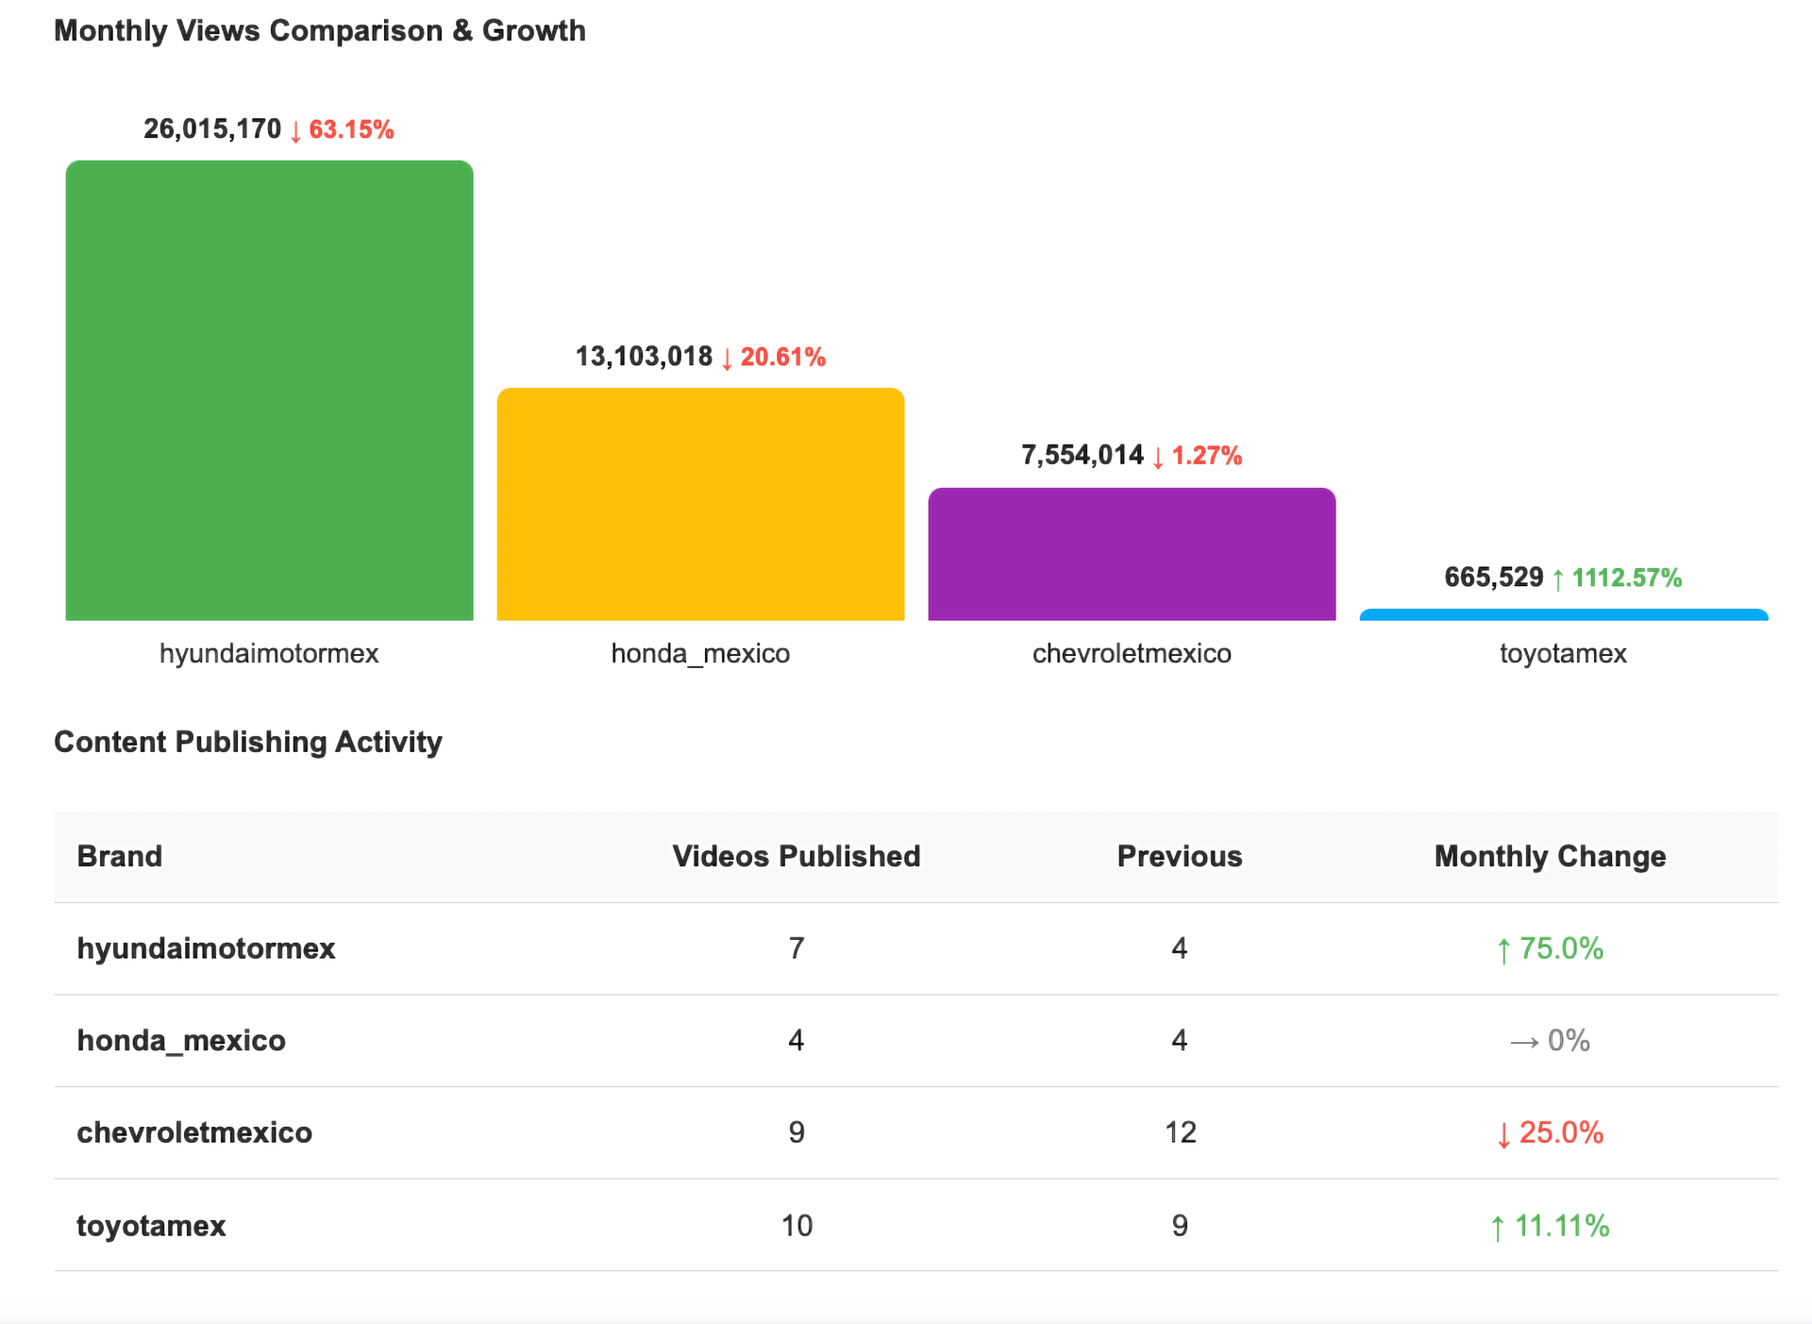The height and width of the screenshot is (1324, 1812).
Task: Click toyotamex videos published value 10
Action: click(797, 1225)
